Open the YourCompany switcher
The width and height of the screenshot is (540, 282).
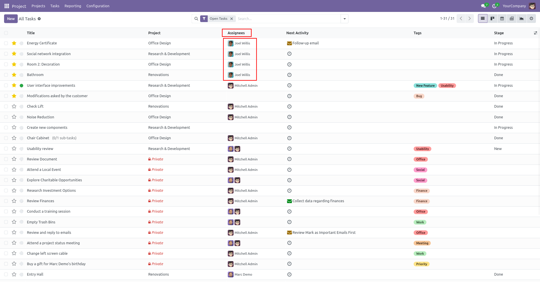(x=514, y=6)
